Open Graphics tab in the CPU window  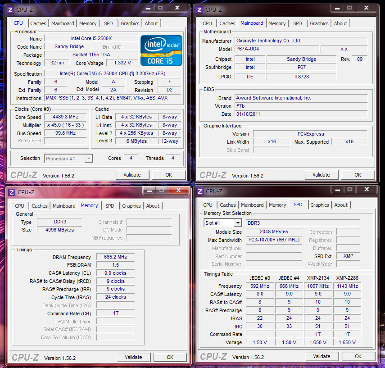click(x=130, y=23)
